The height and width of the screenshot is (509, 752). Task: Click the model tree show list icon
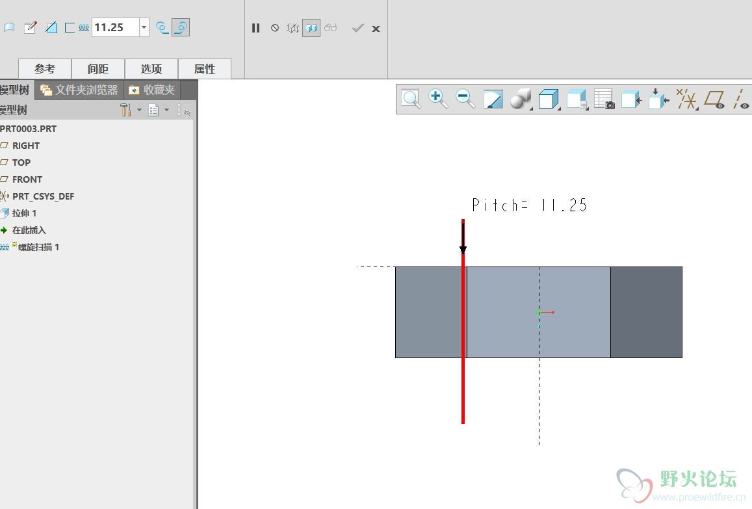pos(153,111)
